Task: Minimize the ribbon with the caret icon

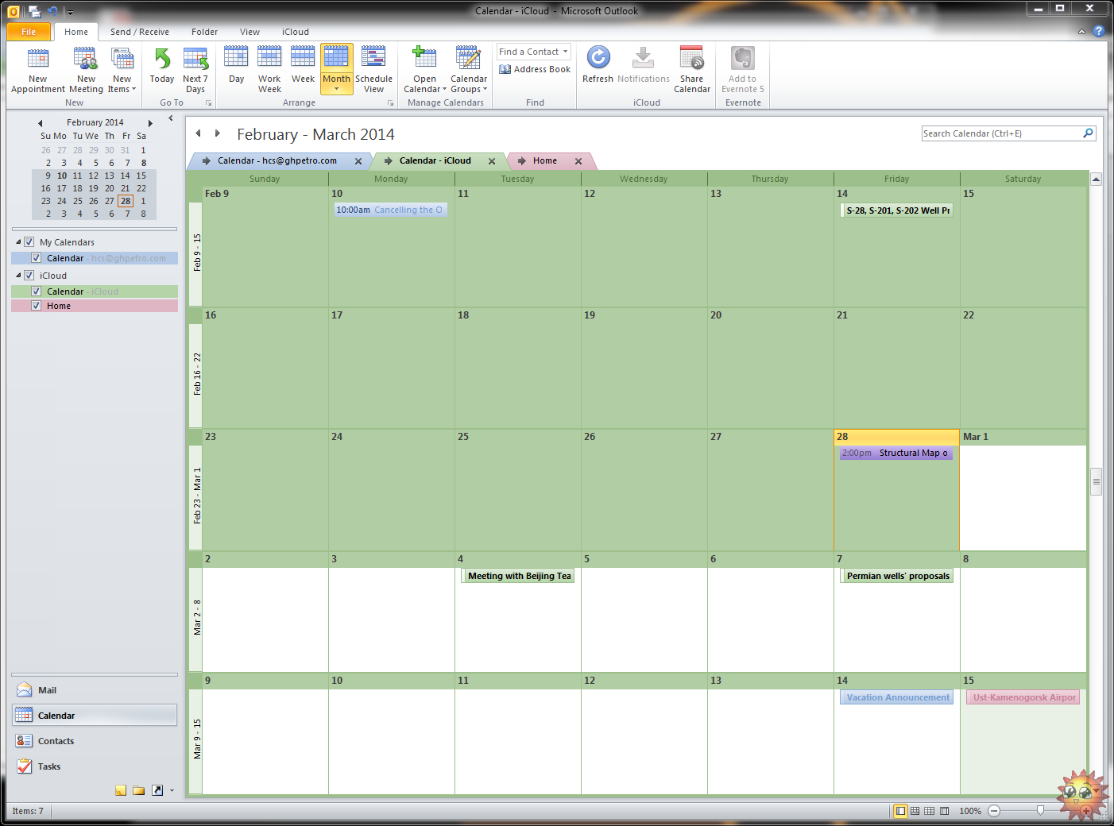Action: tap(1081, 32)
